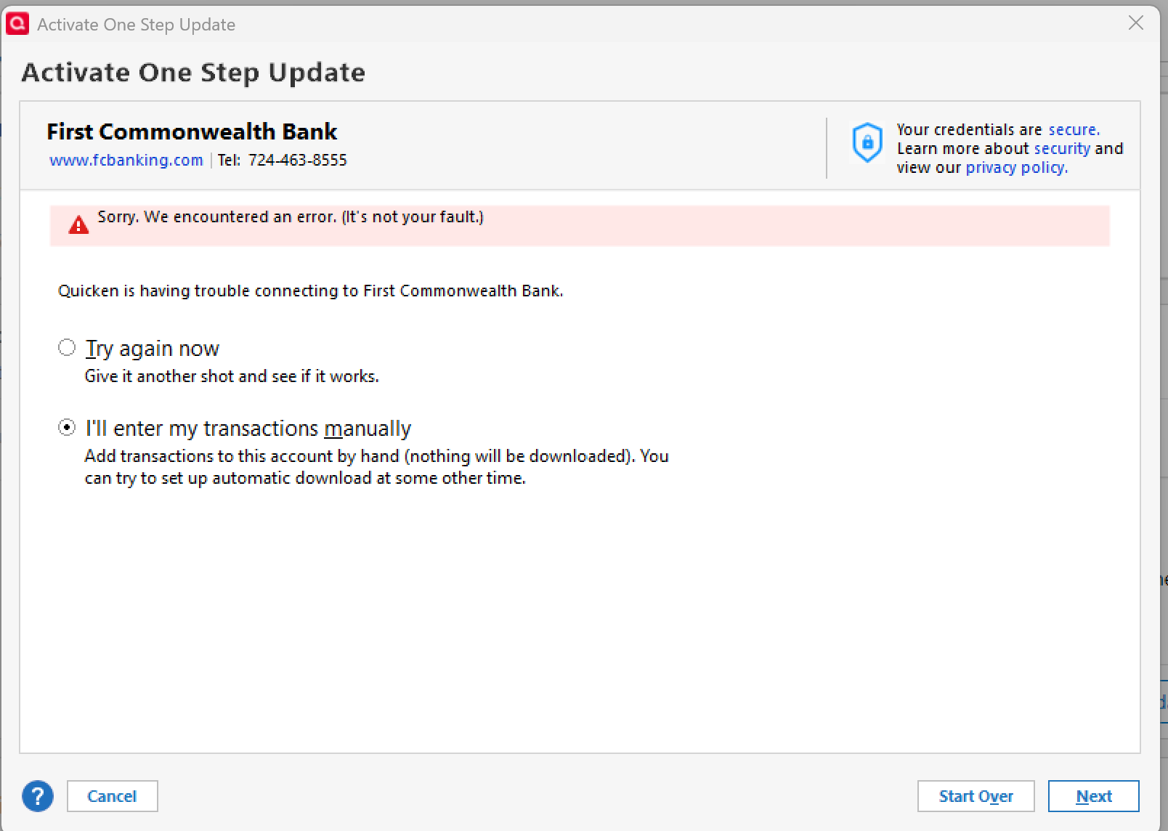Open the www.fcbanking.com link
The image size is (1168, 831).
126,160
